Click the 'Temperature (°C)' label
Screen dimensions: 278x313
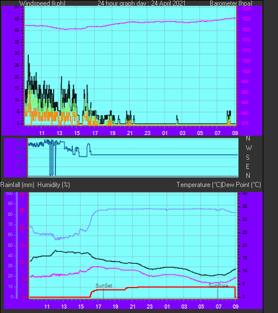(199, 185)
